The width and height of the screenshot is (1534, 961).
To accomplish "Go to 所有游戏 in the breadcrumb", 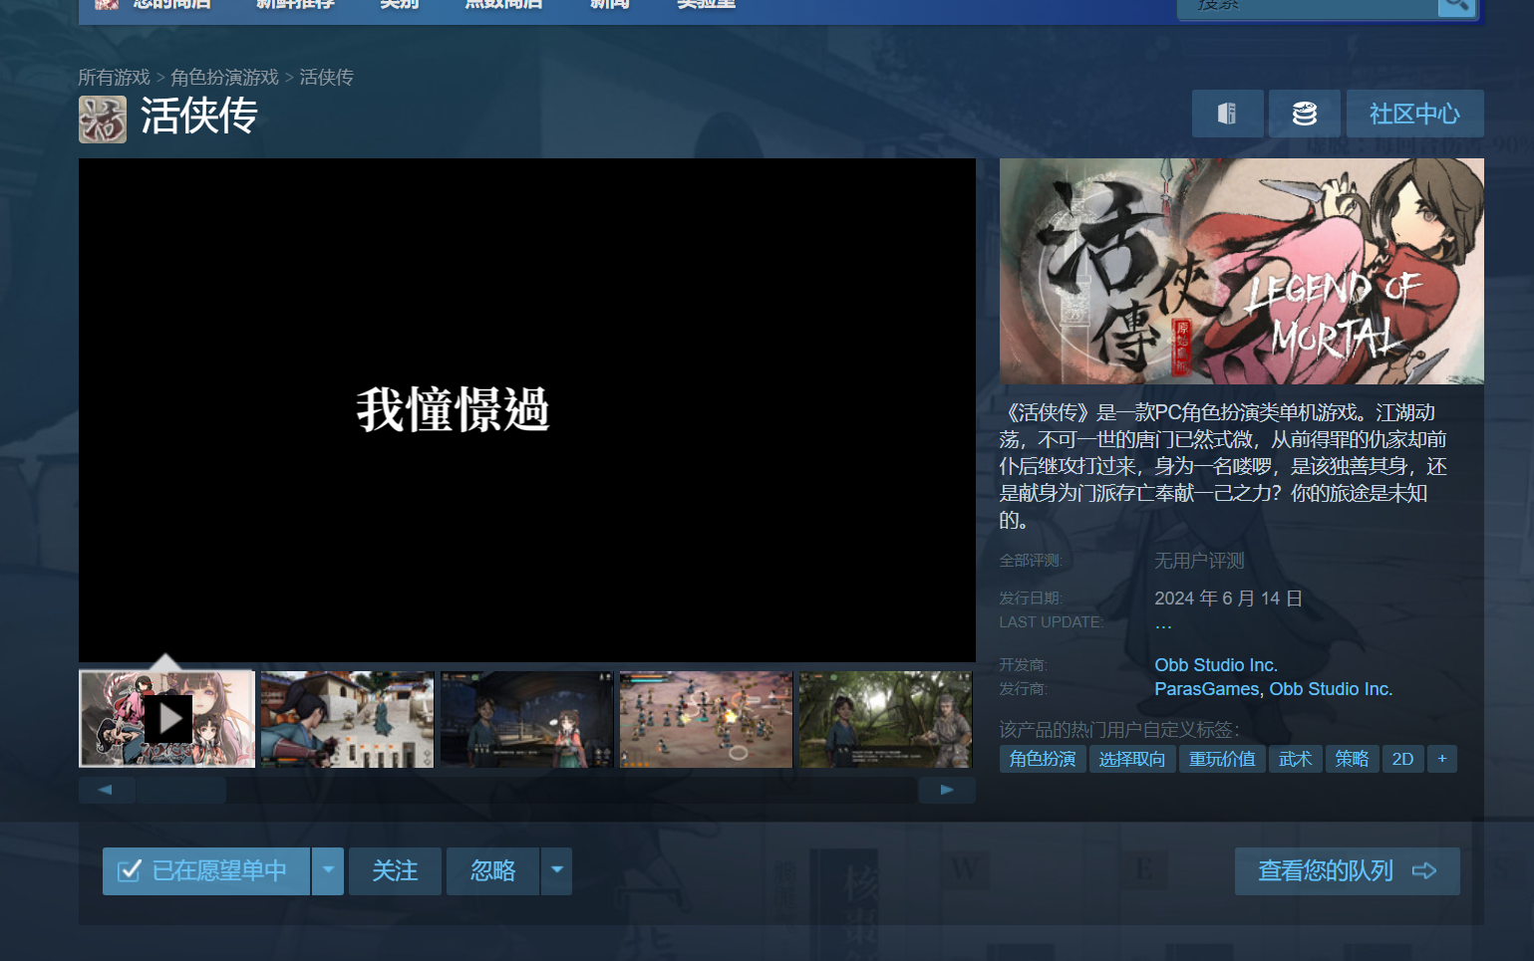I will click(x=114, y=78).
